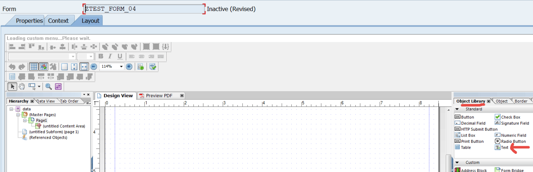Click the Zoom Out minus button
Viewport: 533px width, 172px height.
point(94,67)
